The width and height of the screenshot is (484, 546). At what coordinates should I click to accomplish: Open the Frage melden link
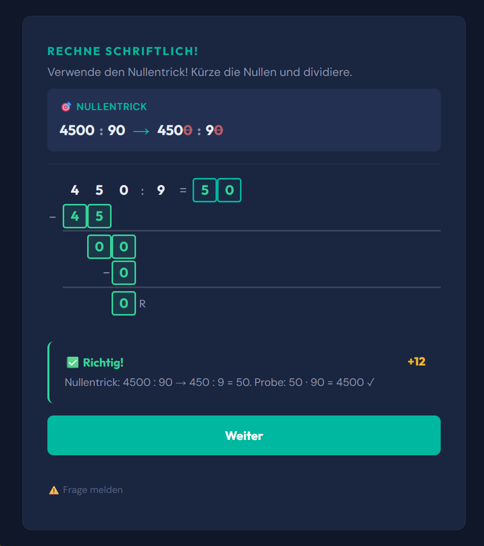(x=93, y=490)
